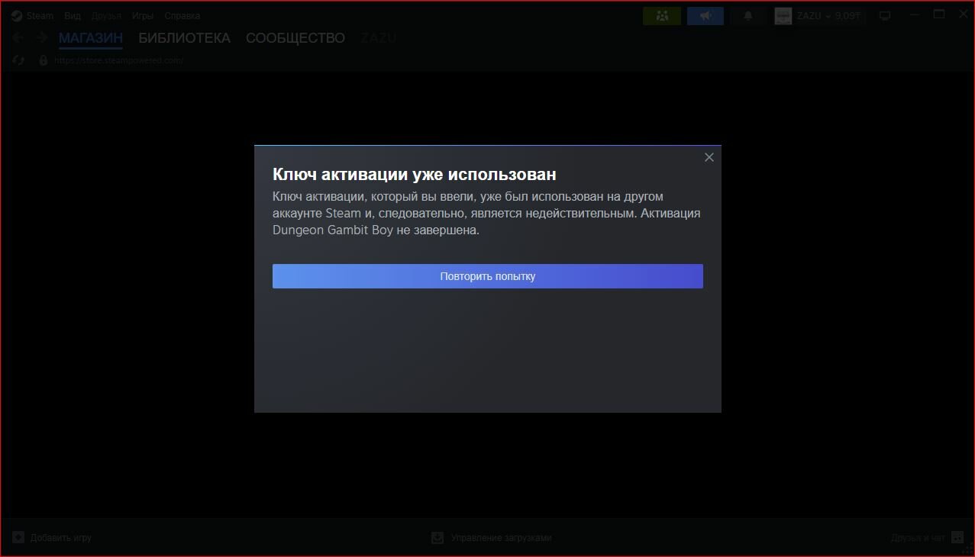Click Добавить игру at the bottom
The height and width of the screenshot is (557, 975).
coord(61,538)
